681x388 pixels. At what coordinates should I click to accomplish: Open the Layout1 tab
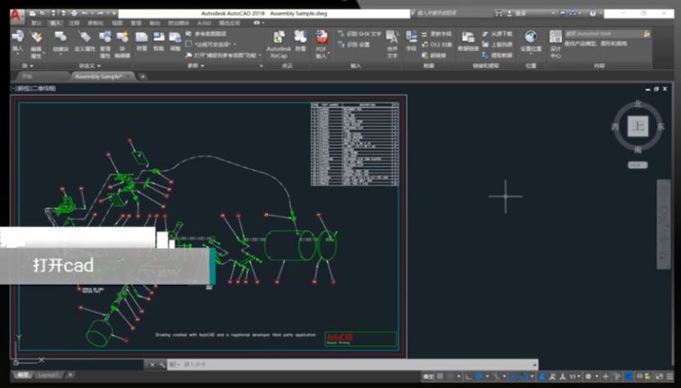tap(47, 375)
